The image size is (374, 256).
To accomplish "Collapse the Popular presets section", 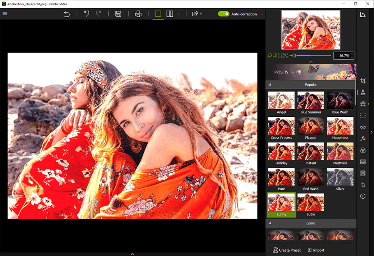I will [x=270, y=85].
